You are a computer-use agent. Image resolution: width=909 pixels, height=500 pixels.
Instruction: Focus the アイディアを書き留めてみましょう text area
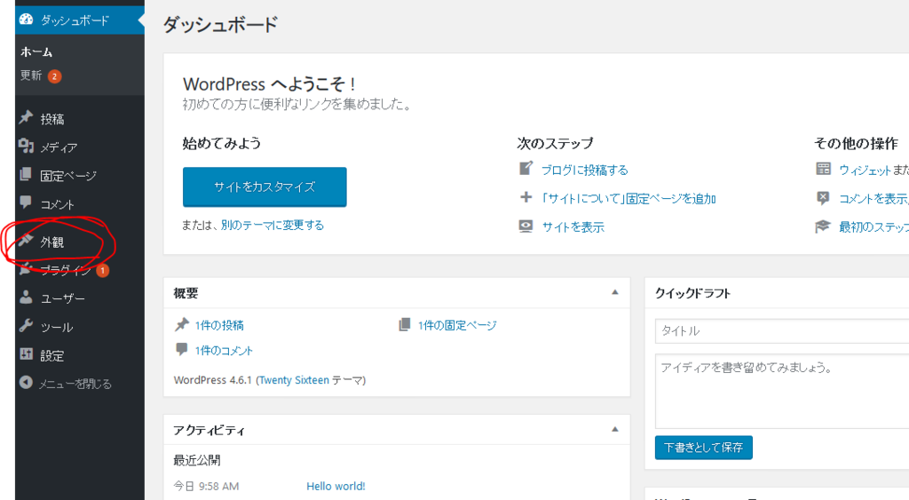(x=782, y=391)
